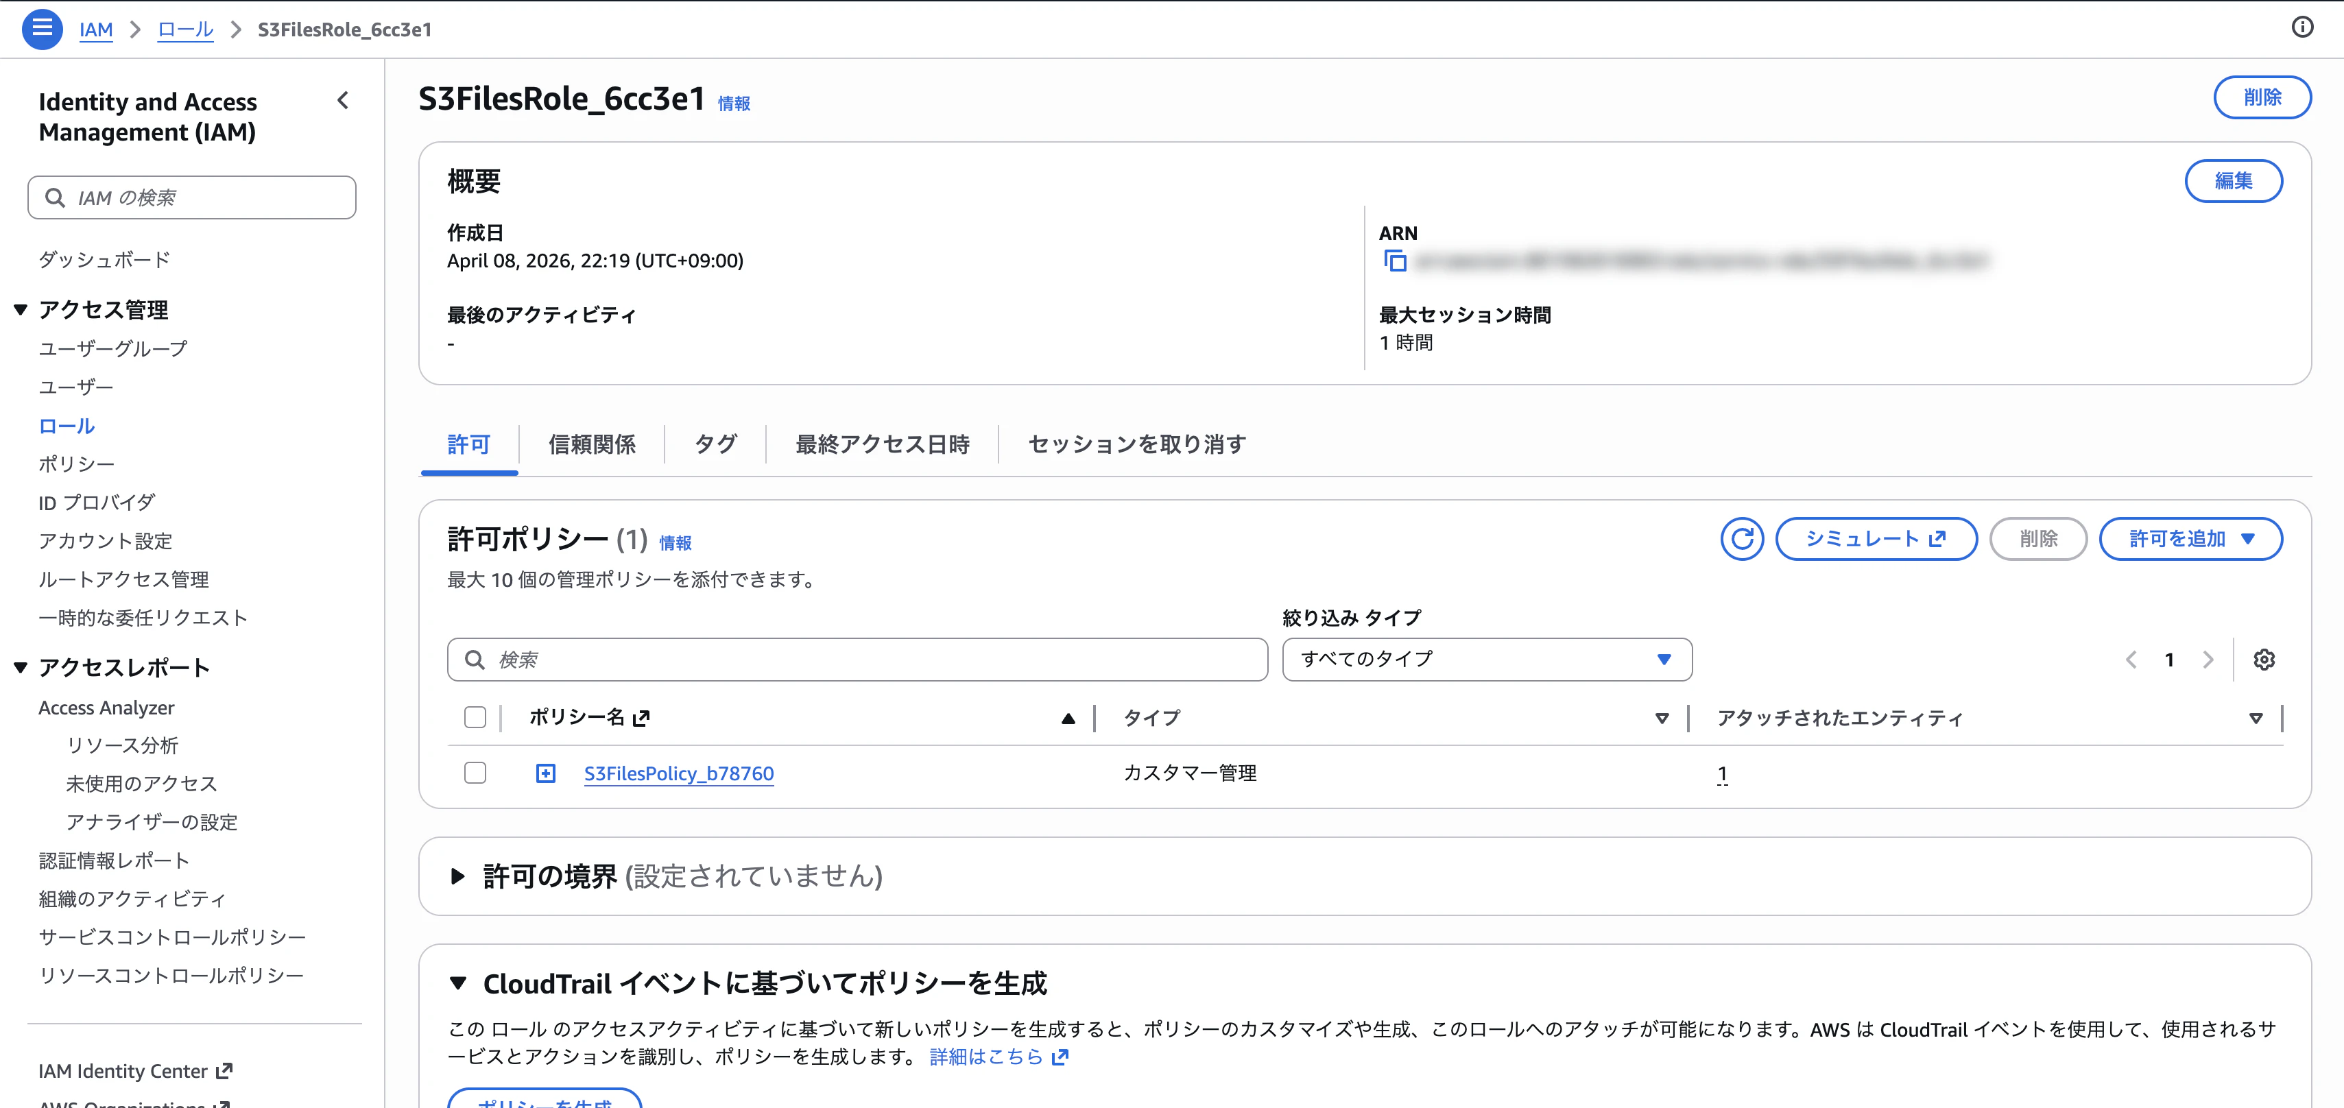
Task: Open サービスコントロールポリシー in the sidebar
Action: (x=172, y=937)
